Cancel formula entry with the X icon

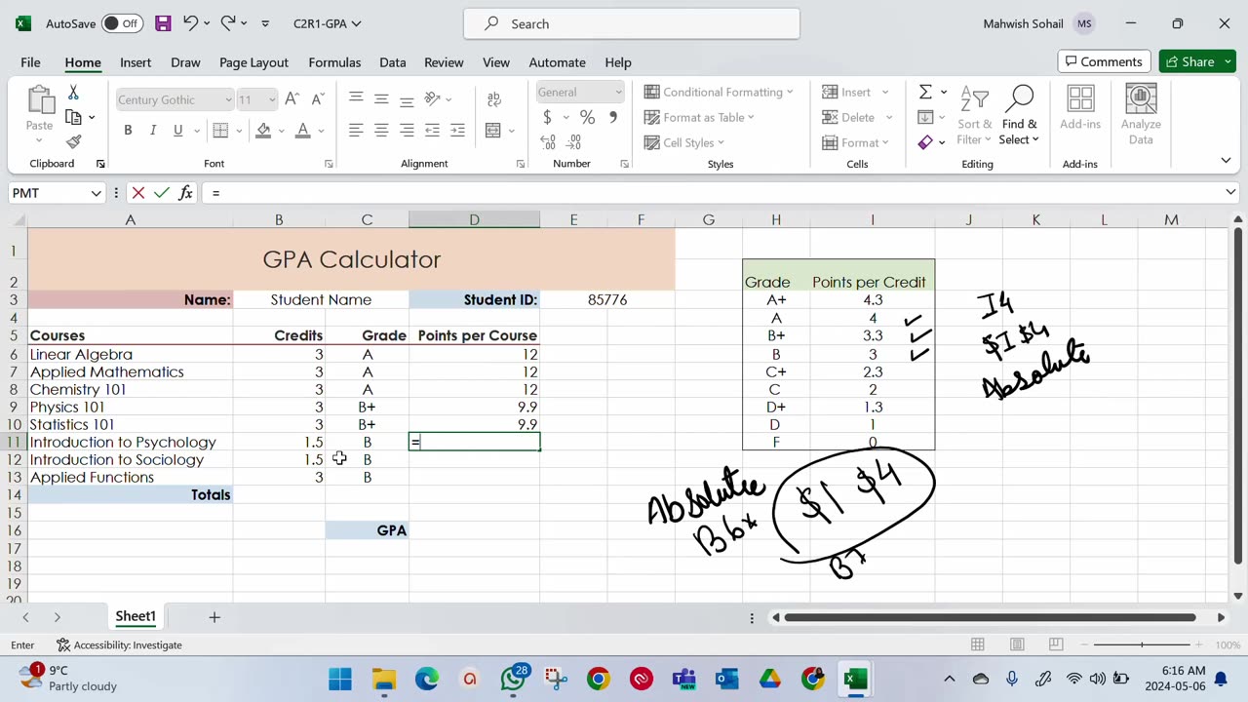click(137, 193)
